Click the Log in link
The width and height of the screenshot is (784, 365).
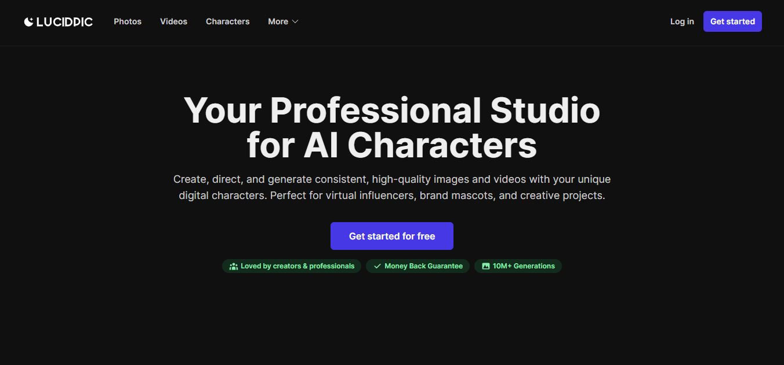682,21
